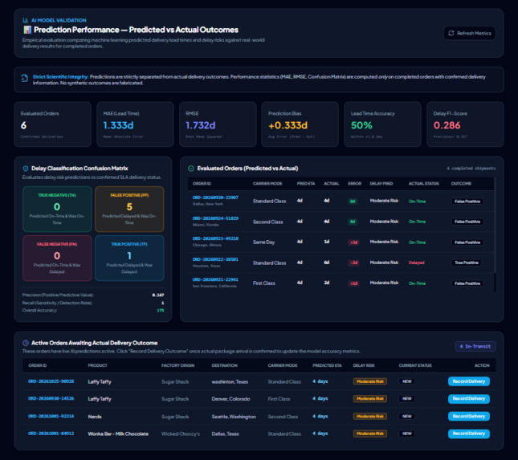This screenshot has width=518, height=460.
Task: Click the 'Delayed' actual status in Houston row
Action: coord(416,263)
